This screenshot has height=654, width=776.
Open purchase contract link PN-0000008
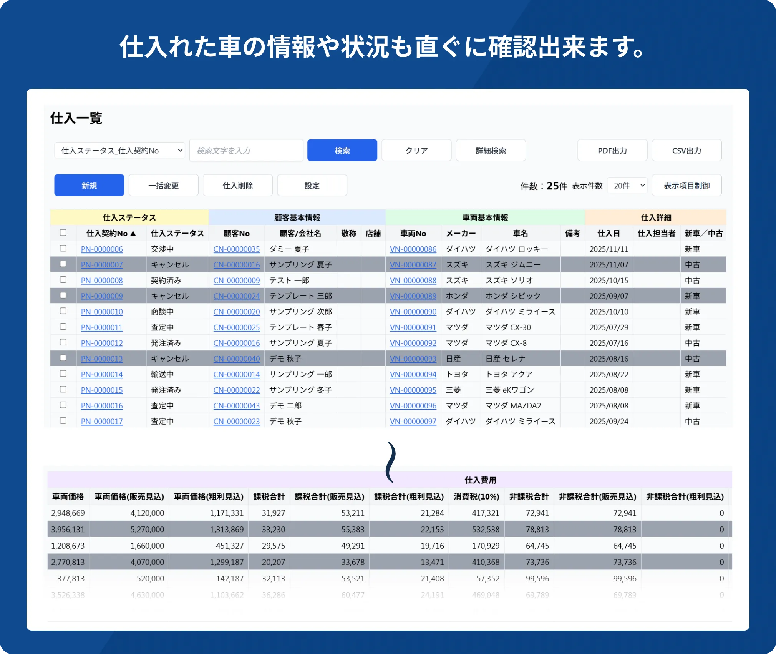point(102,281)
